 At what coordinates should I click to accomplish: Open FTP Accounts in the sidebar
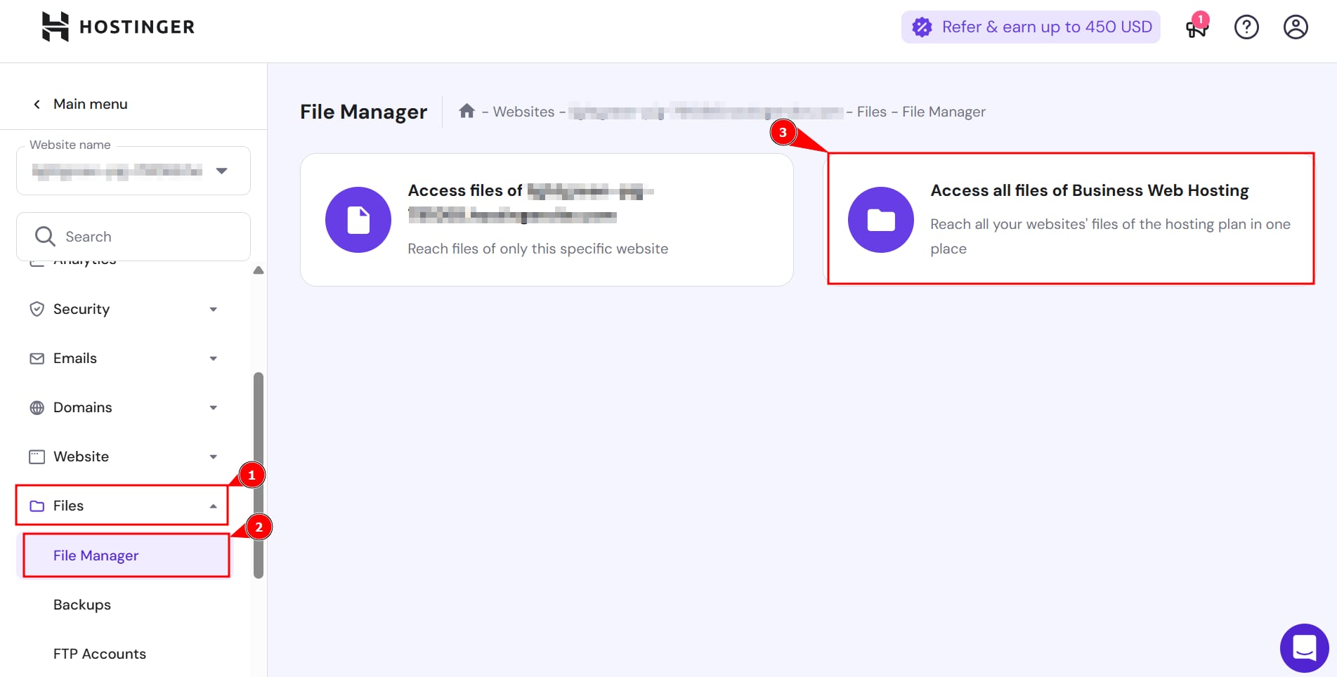[100, 654]
